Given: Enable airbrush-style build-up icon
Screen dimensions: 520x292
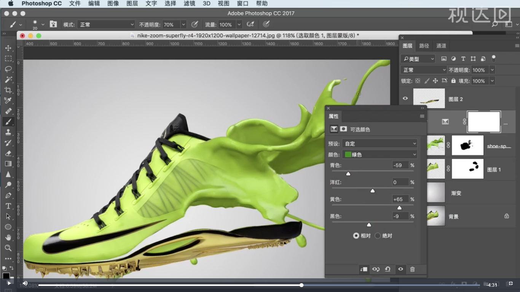Looking at the screenshot, I should point(250,24).
